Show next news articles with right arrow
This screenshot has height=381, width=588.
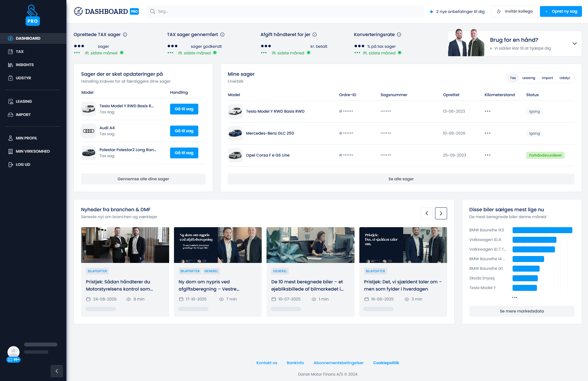click(441, 213)
